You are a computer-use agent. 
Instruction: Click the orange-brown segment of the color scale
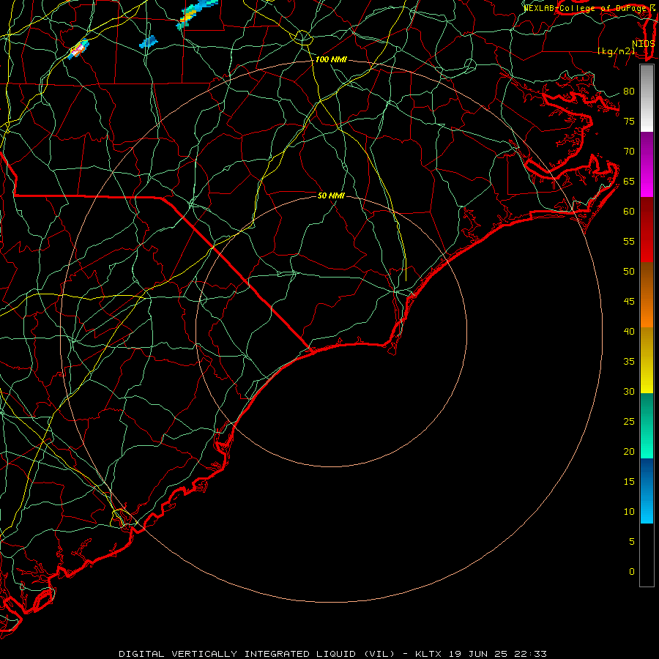click(647, 294)
